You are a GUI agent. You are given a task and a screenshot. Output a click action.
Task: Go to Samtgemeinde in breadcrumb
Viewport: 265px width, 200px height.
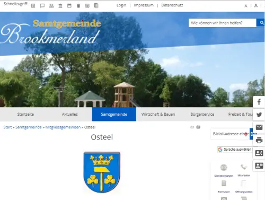[x=29, y=127]
